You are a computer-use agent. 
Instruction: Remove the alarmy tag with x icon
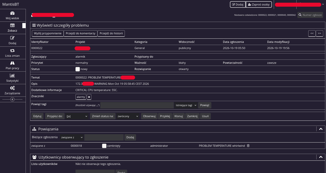click(89, 97)
